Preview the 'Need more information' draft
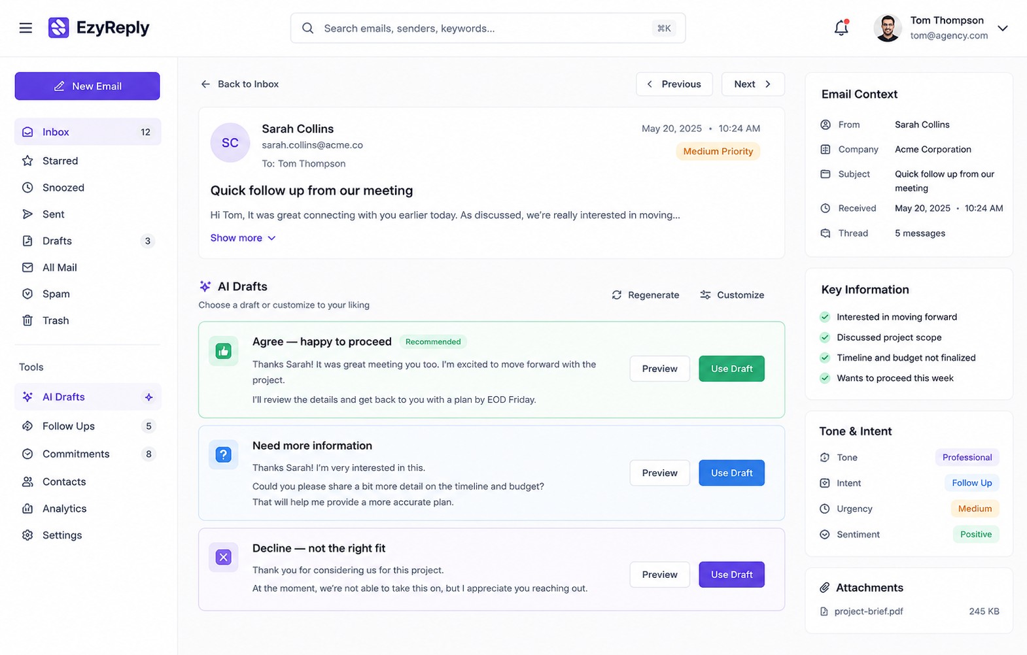 659,473
